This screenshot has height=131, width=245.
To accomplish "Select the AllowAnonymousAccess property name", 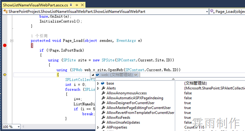I will point(127,93).
